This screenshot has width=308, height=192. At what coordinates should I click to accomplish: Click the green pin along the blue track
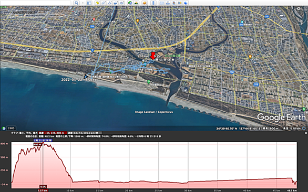pos(111,71)
